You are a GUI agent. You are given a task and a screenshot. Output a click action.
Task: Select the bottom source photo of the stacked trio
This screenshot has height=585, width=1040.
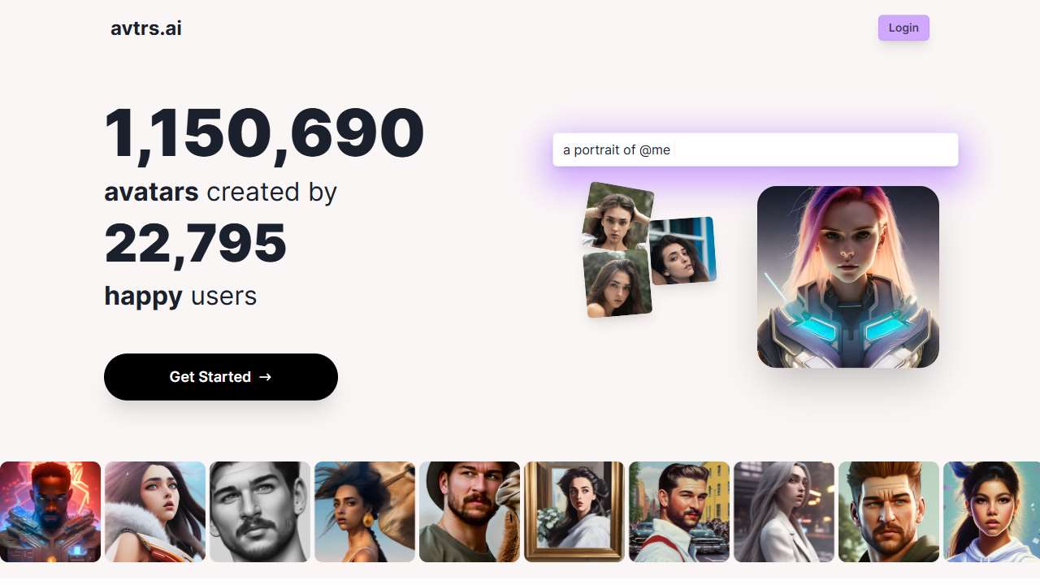pyautogui.click(x=617, y=284)
